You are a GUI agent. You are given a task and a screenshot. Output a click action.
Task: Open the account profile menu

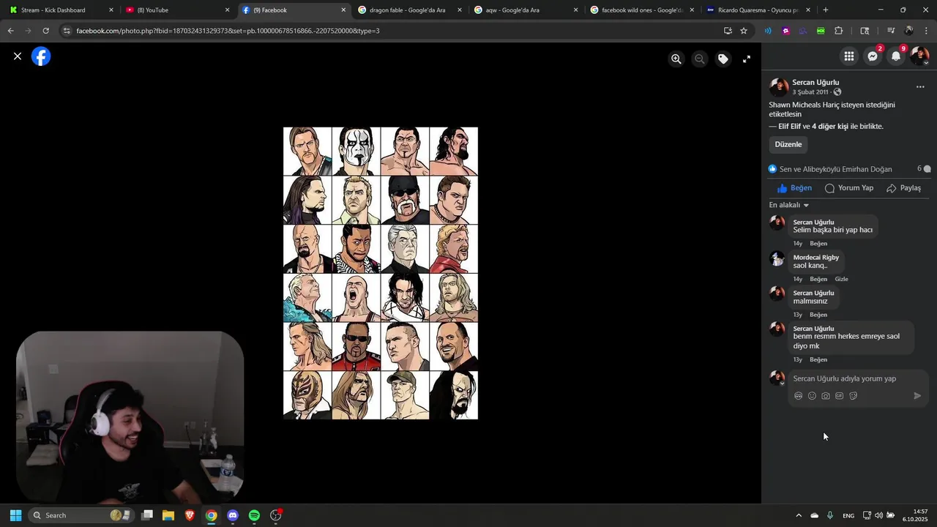(919, 56)
